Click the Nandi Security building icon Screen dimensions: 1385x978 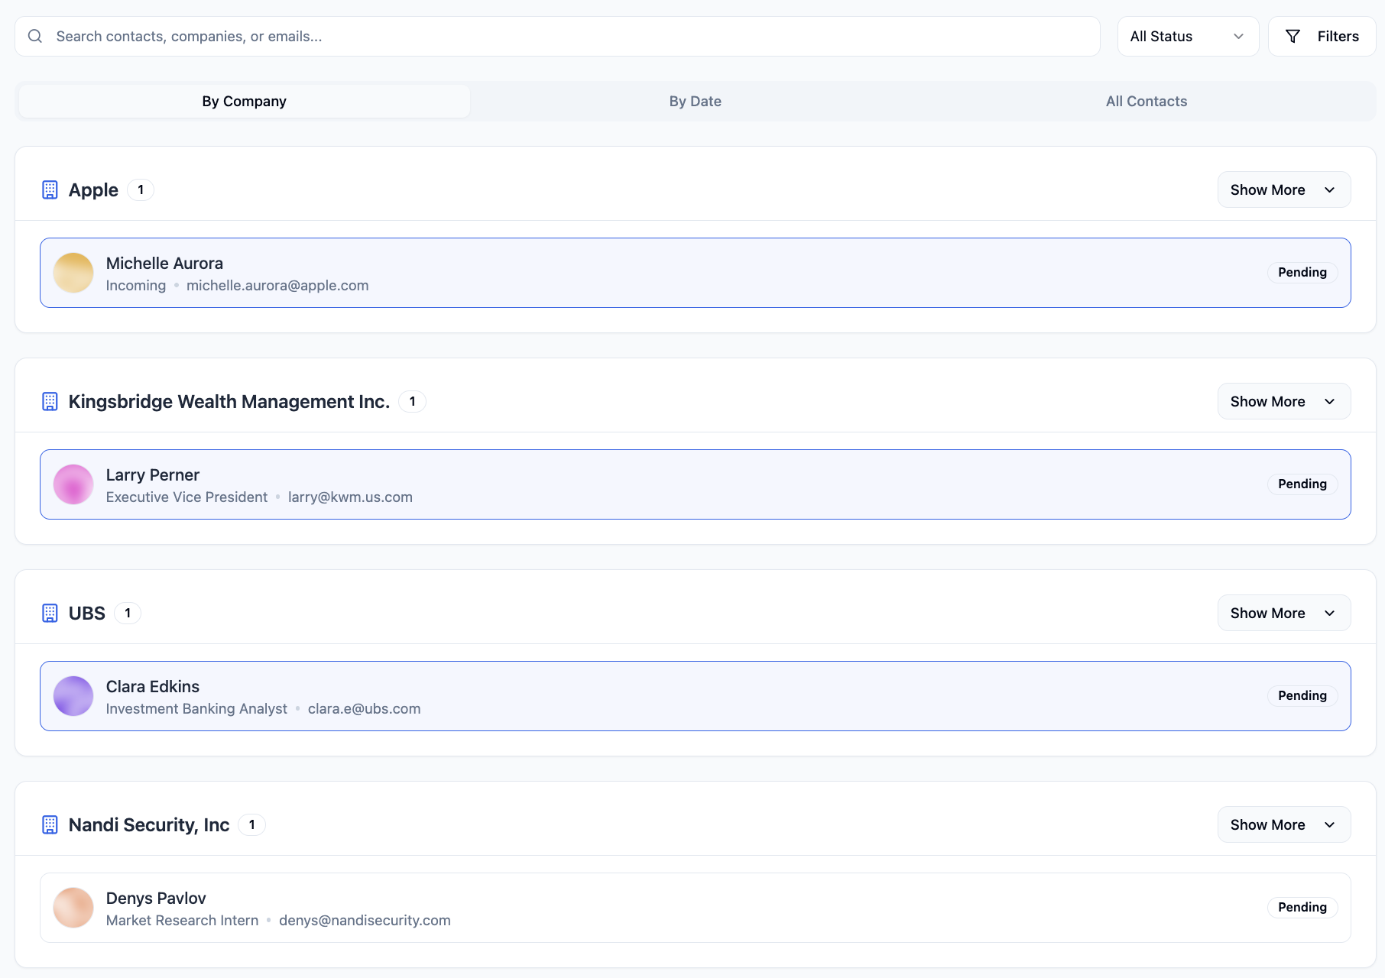[50, 824]
